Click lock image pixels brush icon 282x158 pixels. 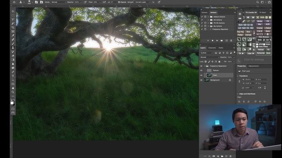(x=209, y=61)
